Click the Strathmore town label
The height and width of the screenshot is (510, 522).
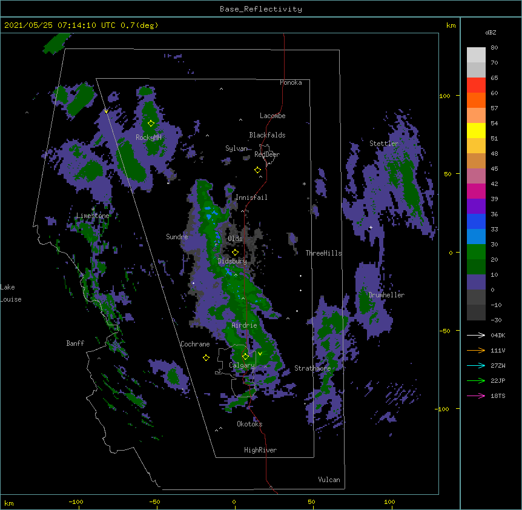pos(312,368)
